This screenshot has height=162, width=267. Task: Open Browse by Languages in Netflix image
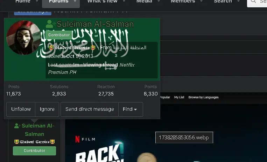(203, 97)
